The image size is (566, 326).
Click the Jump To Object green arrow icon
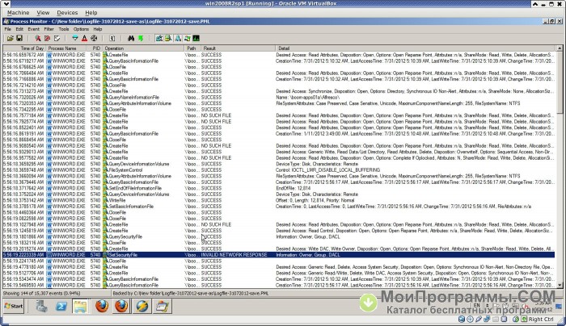(x=141, y=38)
